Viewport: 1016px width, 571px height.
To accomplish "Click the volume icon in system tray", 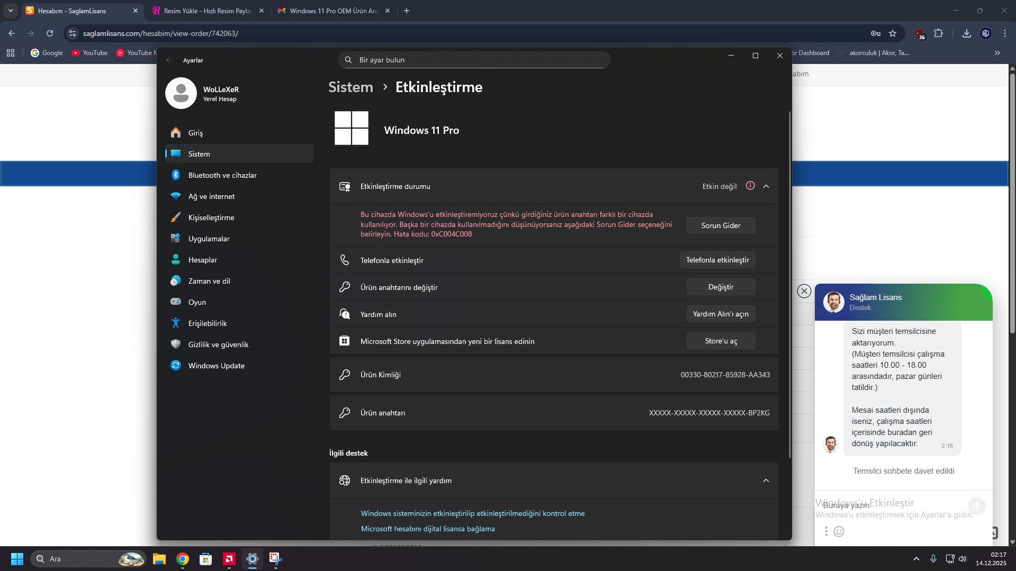I will tap(963, 559).
